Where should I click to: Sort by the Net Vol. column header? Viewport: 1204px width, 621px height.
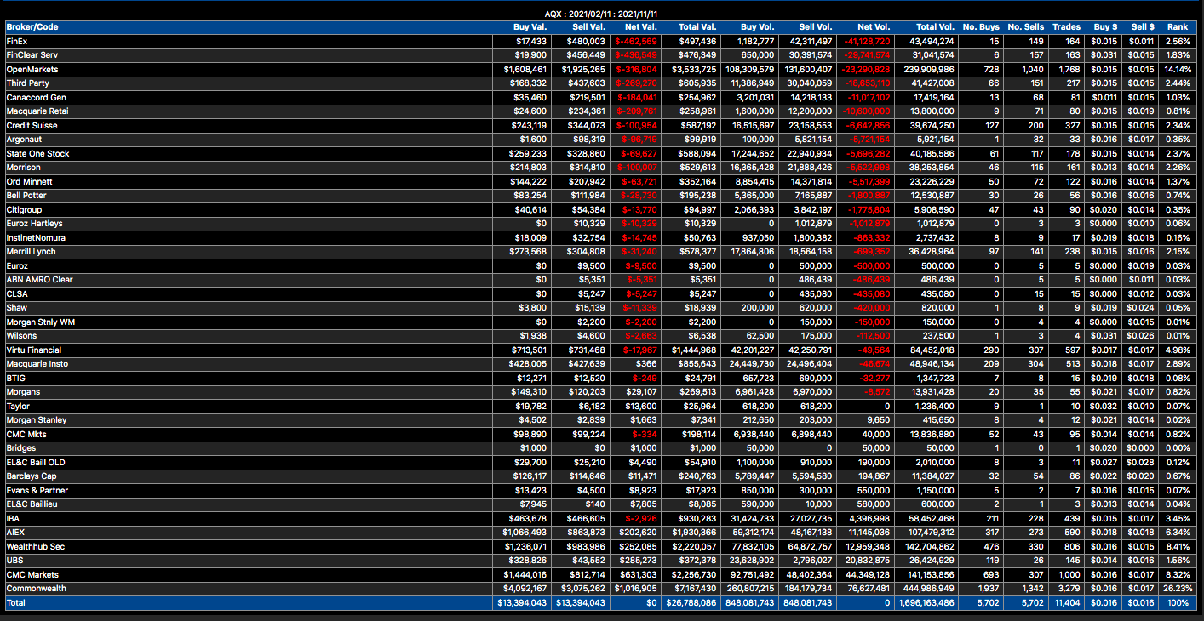[x=874, y=27]
